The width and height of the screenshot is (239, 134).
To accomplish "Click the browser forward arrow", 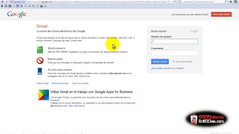I will 7,1.
